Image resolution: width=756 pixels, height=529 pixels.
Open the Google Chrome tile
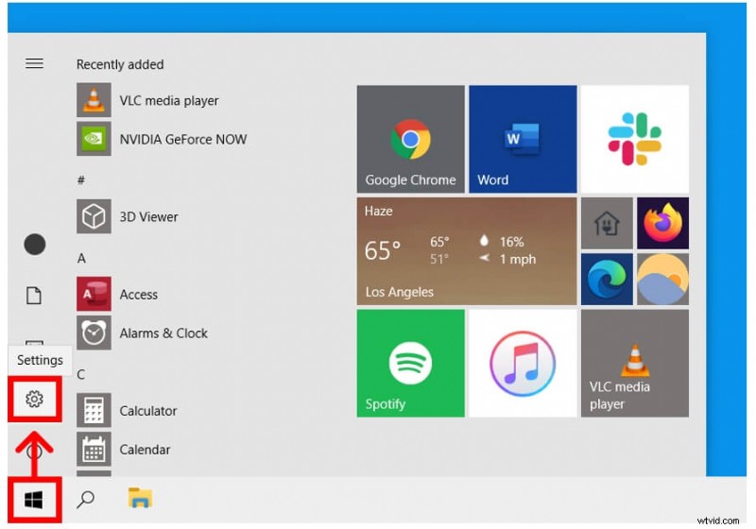tap(410, 139)
